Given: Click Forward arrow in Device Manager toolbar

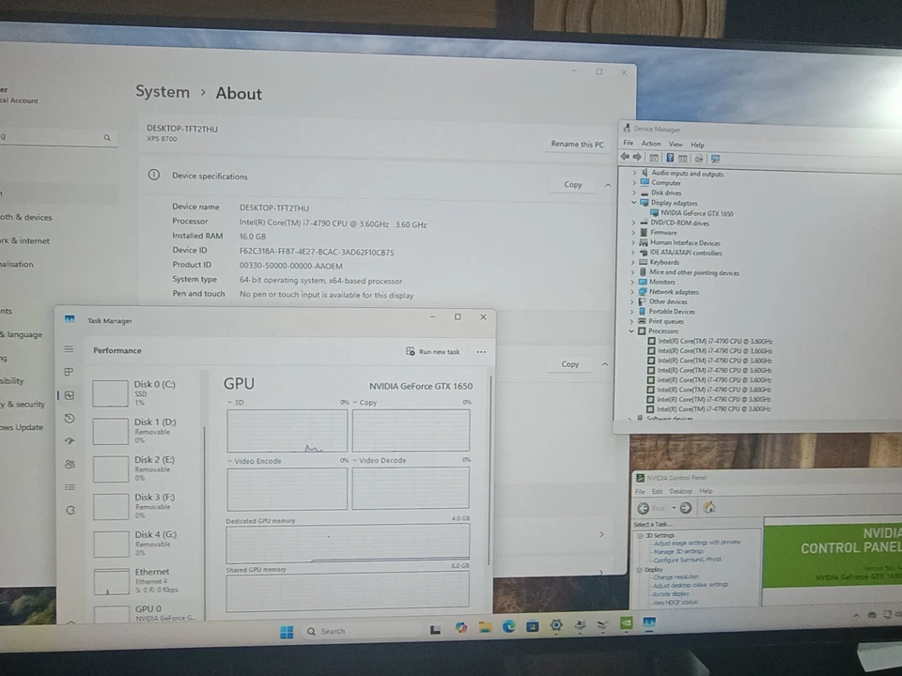Looking at the screenshot, I should [x=637, y=157].
